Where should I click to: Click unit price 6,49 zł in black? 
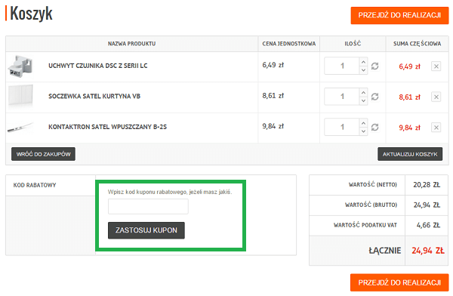[273, 65]
